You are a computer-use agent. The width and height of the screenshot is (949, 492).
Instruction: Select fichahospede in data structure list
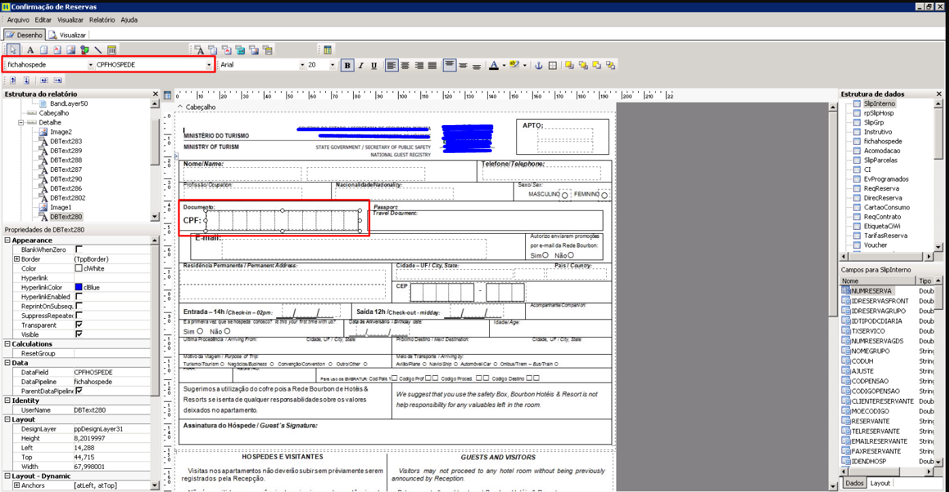coord(883,141)
